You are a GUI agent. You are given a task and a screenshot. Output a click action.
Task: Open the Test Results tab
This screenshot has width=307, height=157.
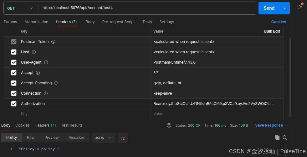(x=72, y=125)
